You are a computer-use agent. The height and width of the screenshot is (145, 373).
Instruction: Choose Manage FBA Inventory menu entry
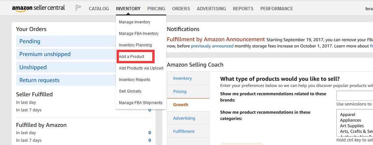139,34
